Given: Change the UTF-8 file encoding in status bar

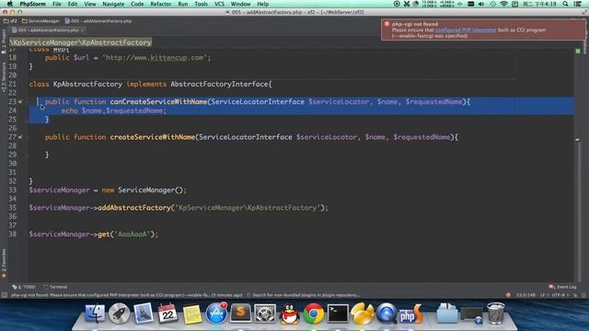Looking at the screenshot, I should 560,295.
